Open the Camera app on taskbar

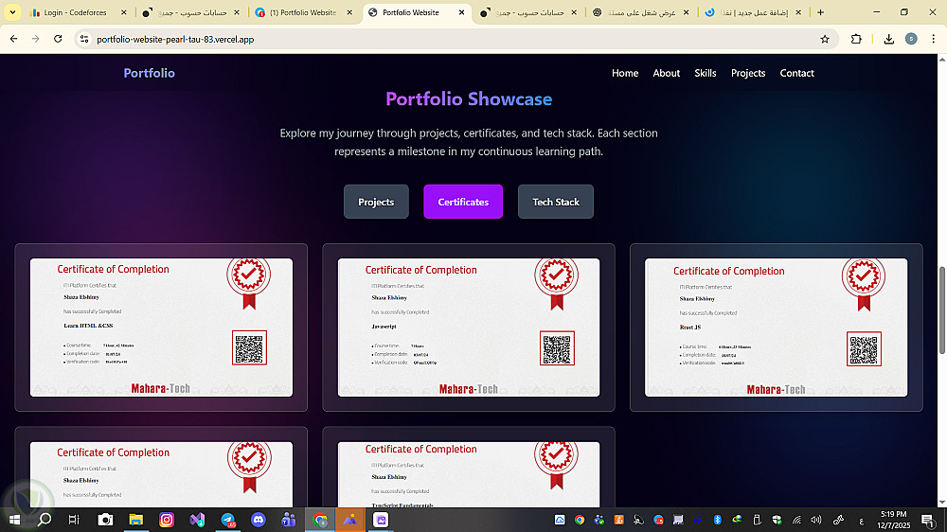(105, 520)
